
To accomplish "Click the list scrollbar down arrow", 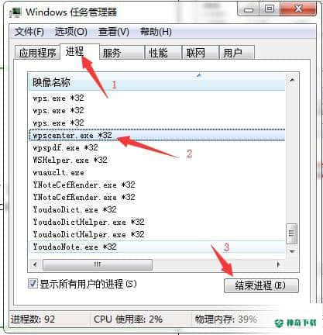I will click(292, 251).
